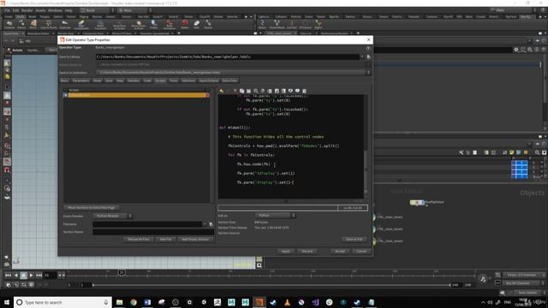Switch to the Basic tab in dialog
This screenshot has height=308, width=548.
click(65, 80)
